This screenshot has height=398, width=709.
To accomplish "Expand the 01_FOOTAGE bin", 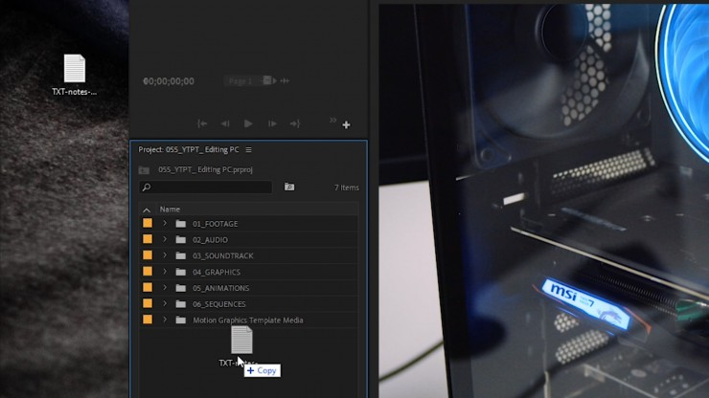I will coord(165,224).
